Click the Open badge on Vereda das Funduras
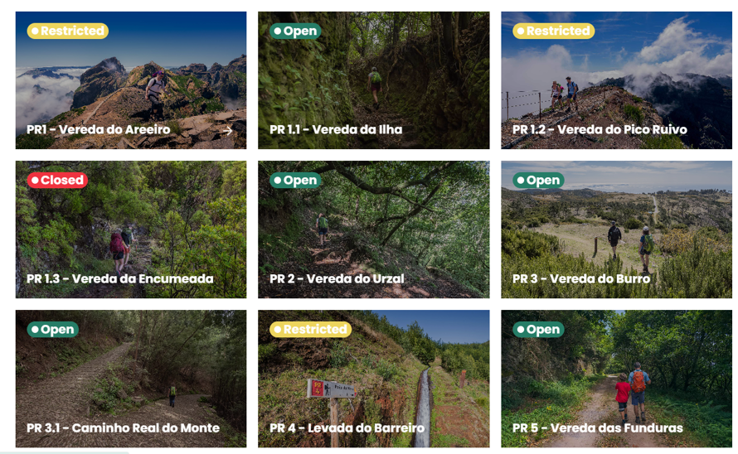The image size is (738, 454). pos(538,330)
